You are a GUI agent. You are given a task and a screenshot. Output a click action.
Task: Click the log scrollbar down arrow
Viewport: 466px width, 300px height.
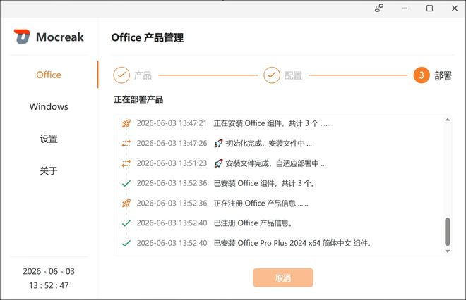click(x=448, y=251)
